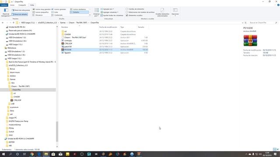Open notification center in taskbar

tap(275, 154)
